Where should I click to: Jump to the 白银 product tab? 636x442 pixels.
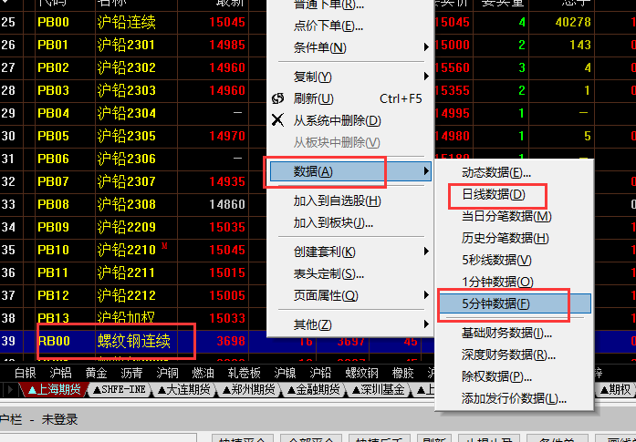click(x=26, y=373)
